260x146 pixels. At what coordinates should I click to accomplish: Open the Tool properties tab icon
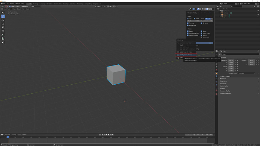[217, 55]
